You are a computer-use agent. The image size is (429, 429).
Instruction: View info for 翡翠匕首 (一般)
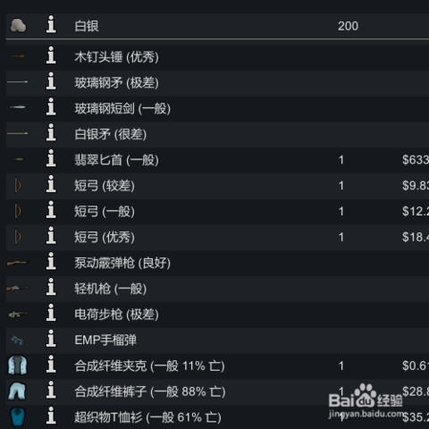[51, 158]
